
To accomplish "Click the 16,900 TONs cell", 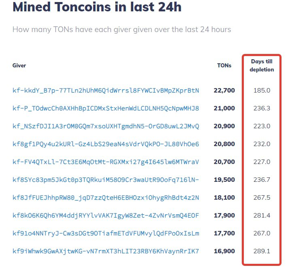I will coord(224,251).
